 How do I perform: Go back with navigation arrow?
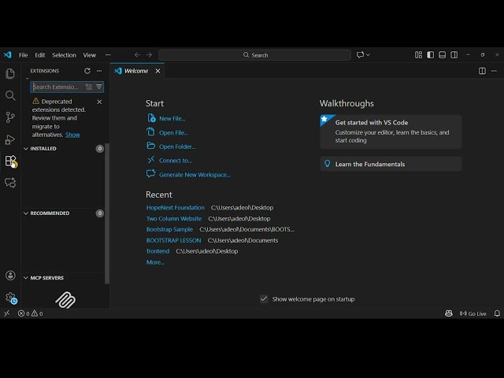137,55
